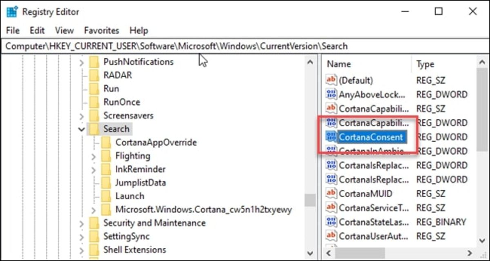Image resolution: width=490 pixels, height=261 pixels.
Task: Open the Help menu
Action: pos(138,31)
